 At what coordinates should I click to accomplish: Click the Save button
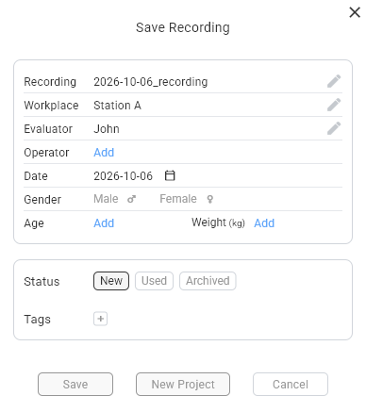coord(75,384)
